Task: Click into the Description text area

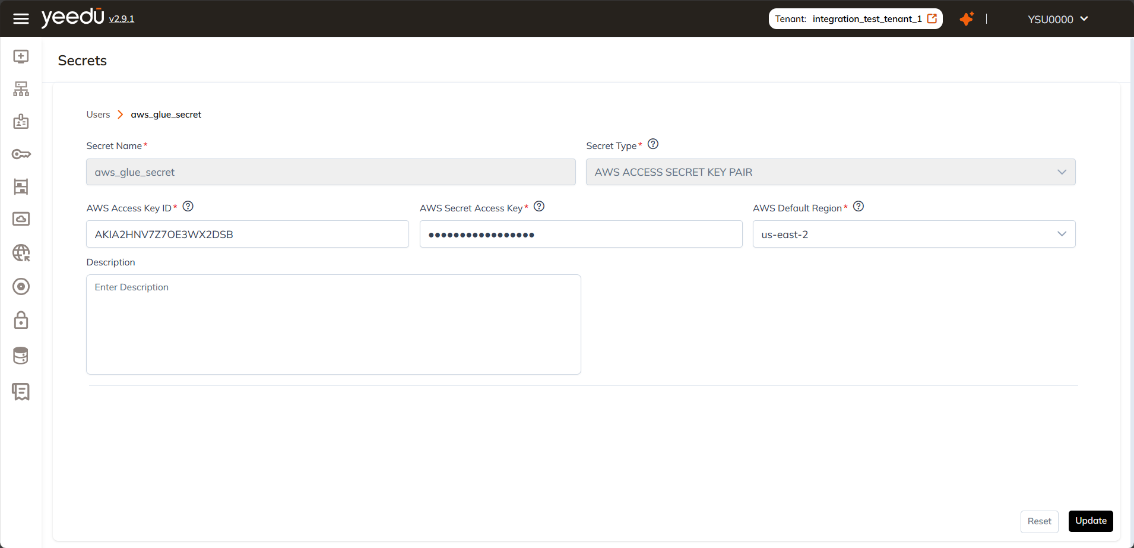Action: tap(333, 324)
